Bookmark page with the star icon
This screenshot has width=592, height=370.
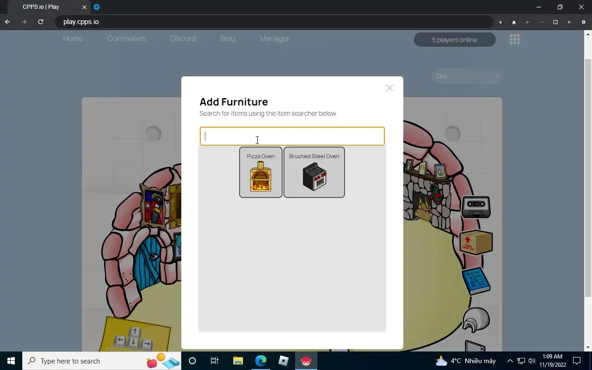500,22
